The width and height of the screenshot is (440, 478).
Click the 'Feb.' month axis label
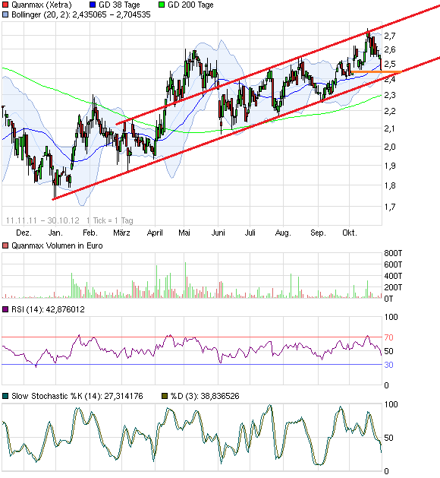pos(90,233)
